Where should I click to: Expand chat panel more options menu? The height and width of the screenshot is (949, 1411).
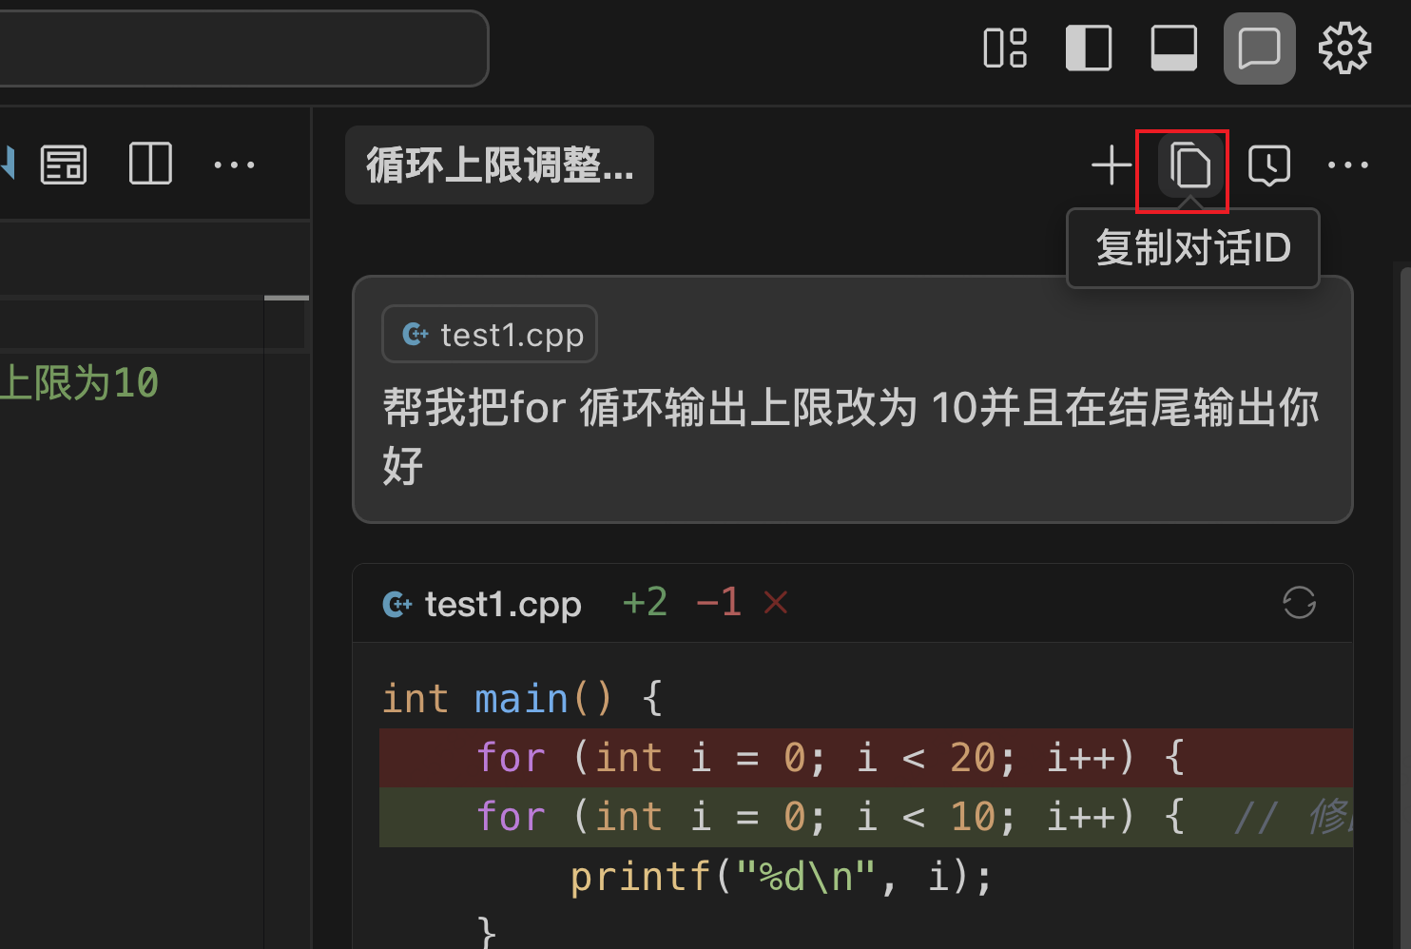coord(1347,165)
